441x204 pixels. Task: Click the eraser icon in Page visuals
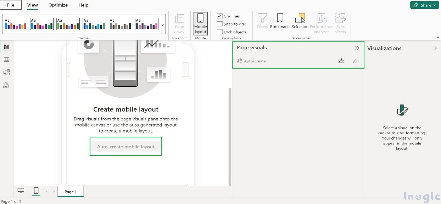[356, 61]
